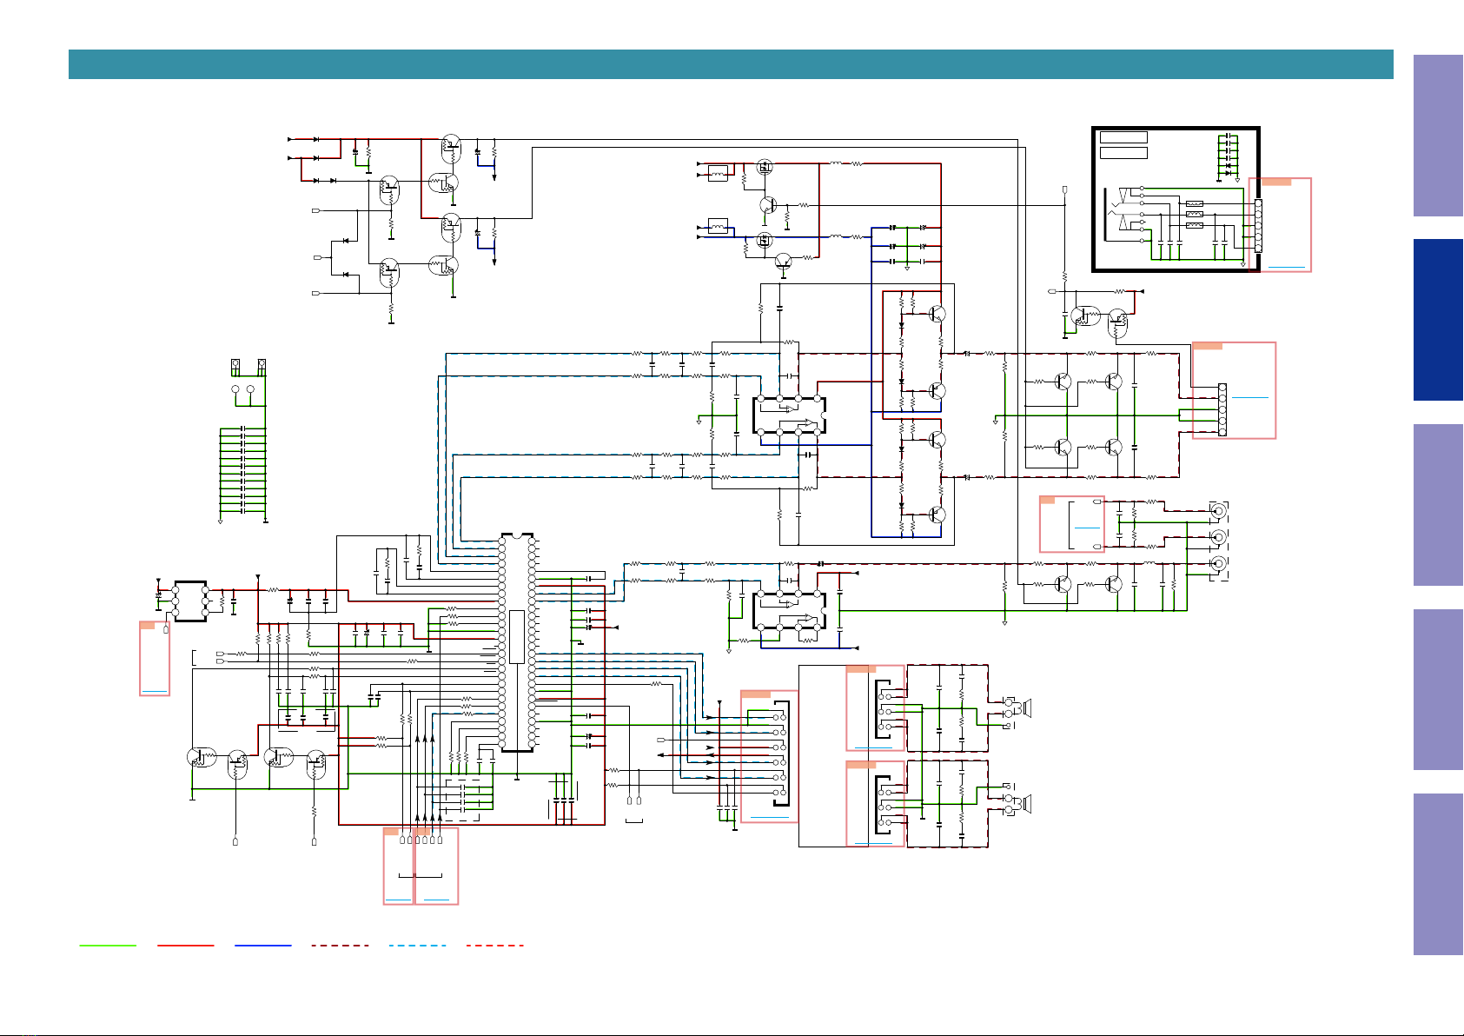This screenshot has width=1464, height=1036.
Task: Follow the blue link in the lower speaker connector box
Action: (873, 843)
